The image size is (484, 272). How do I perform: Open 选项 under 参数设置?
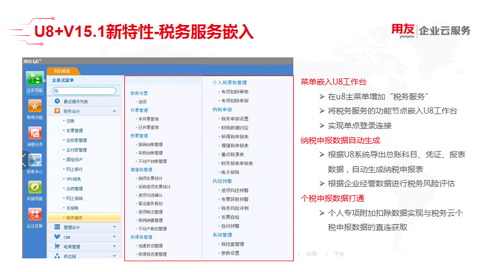click(x=142, y=102)
